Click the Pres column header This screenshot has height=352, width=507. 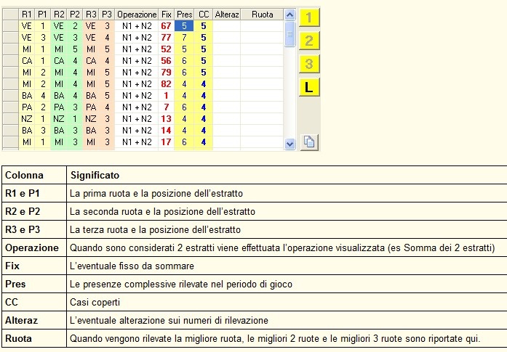point(185,15)
